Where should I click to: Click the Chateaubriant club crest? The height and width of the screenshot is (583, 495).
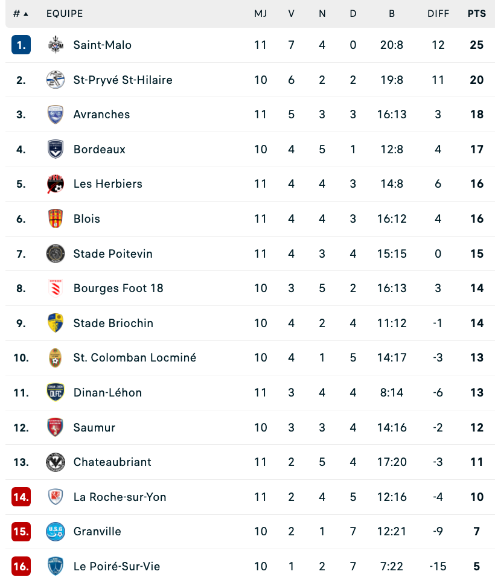56,462
